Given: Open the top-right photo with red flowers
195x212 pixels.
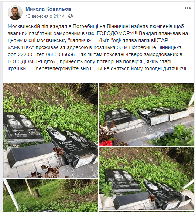Looking at the screenshot, I should click(146, 114).
